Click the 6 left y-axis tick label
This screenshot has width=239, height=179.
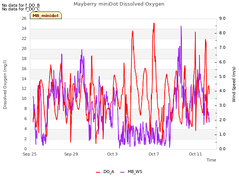pyautogui.click(x=25, y=119)
